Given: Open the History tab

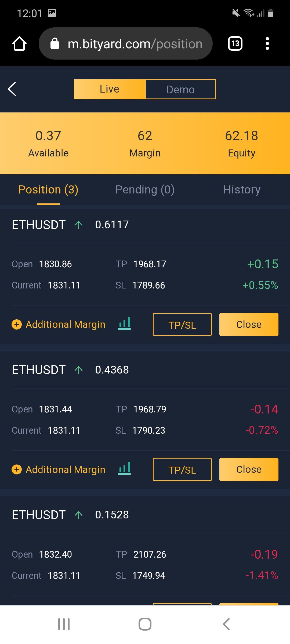Looking at the screenshot, I should pyautogui.click(x=242, y=190).
